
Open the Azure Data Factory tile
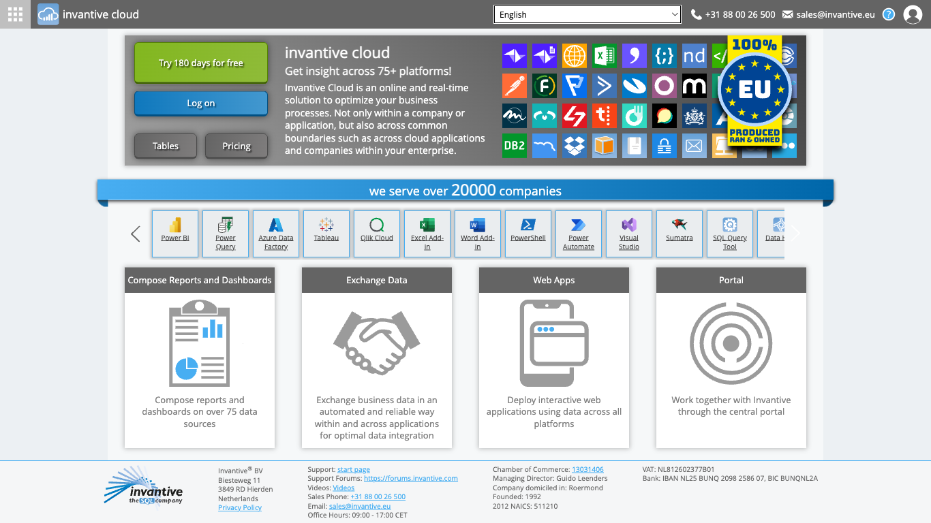point(276,234)
